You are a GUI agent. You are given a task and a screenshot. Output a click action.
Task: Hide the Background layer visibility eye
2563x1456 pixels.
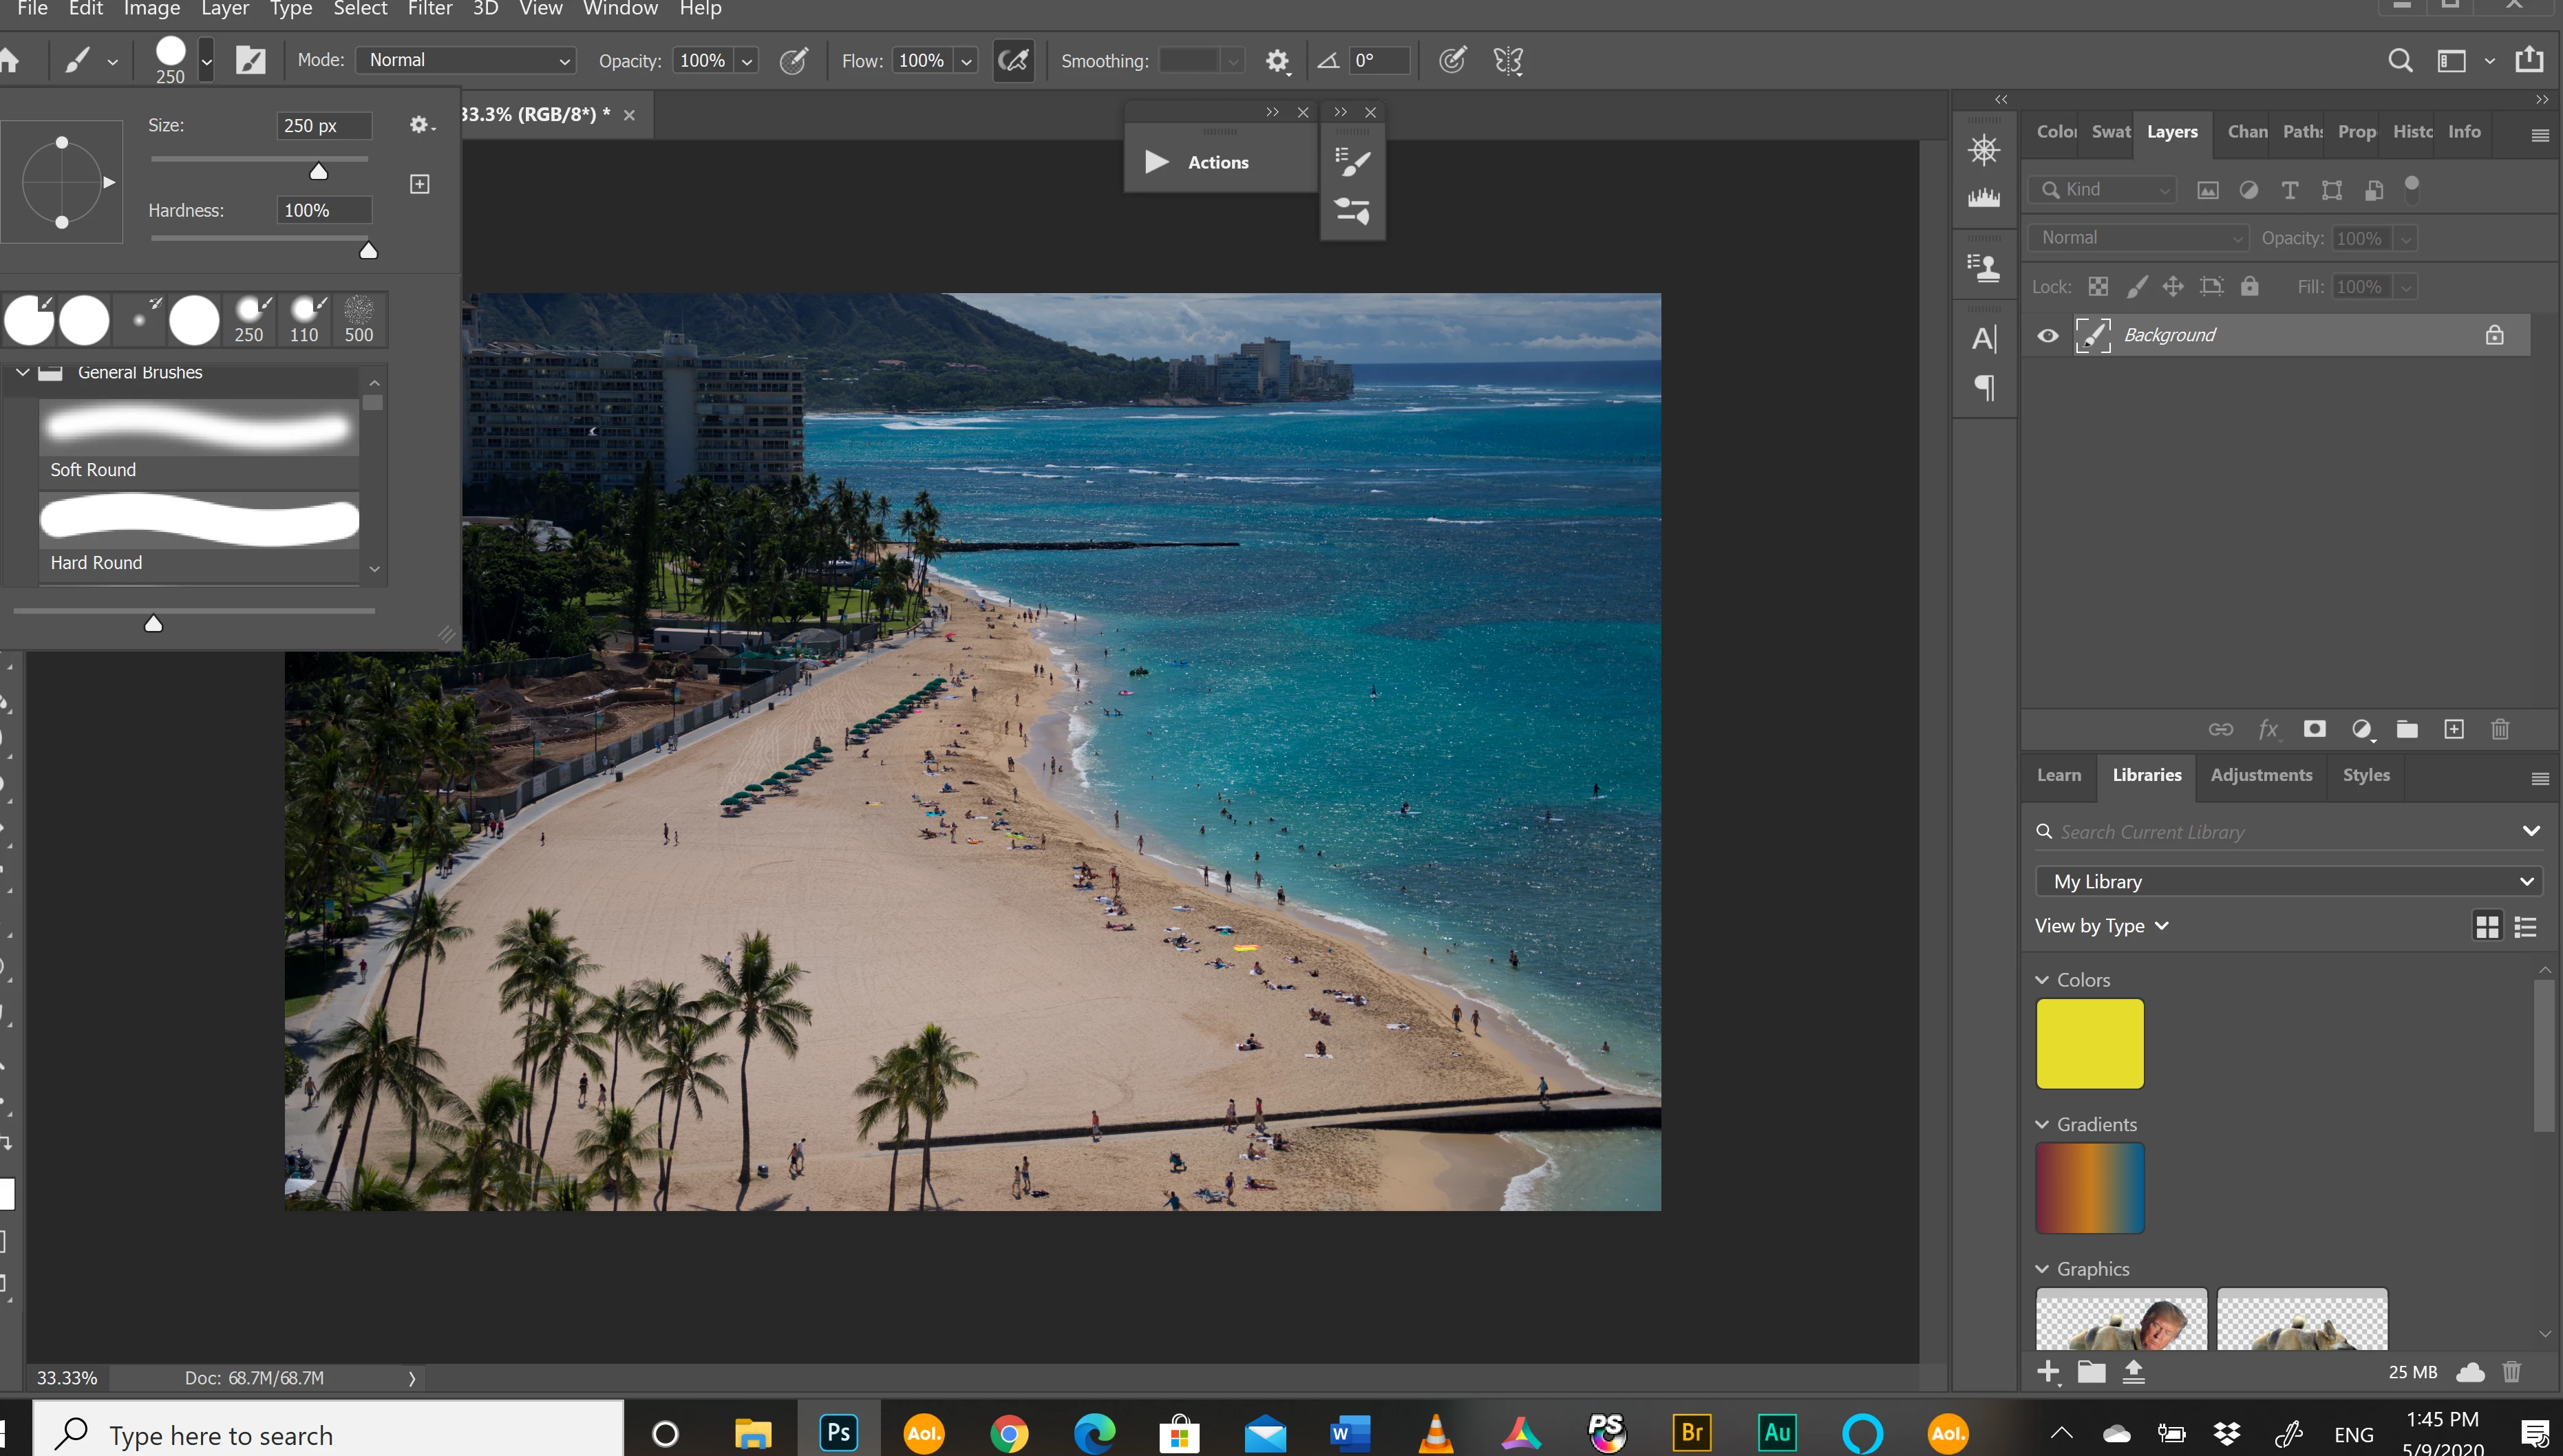[x=2048, y=335]
